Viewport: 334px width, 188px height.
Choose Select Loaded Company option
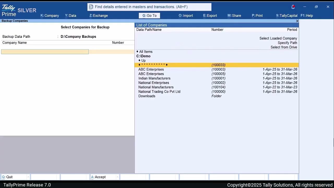(278, 38)
